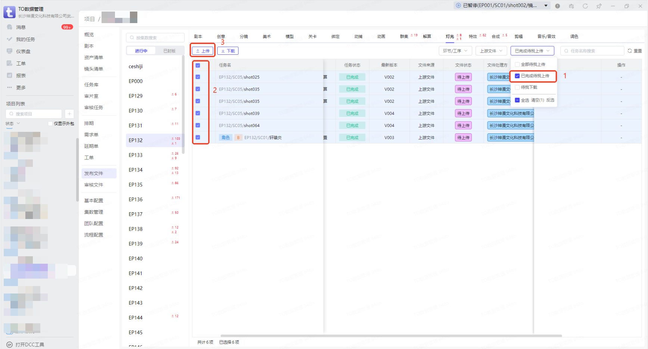Click the pin window icon in title bar
The height and width of the screenshot is (349, 648).
click(x=599, y=6)
